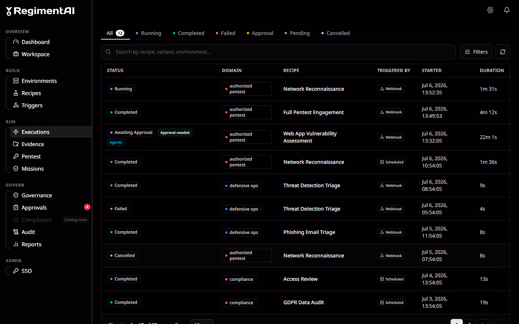This screenshot has width=519, height=324.
Task: Open Audit using its sidebar icon
Action: 16,232
